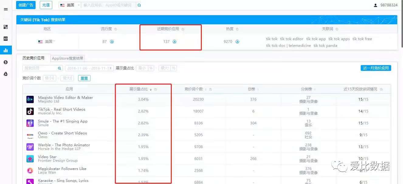Open the date range picker dropdown
Viewport: 403px width, 184px height.
pos(90,68)
